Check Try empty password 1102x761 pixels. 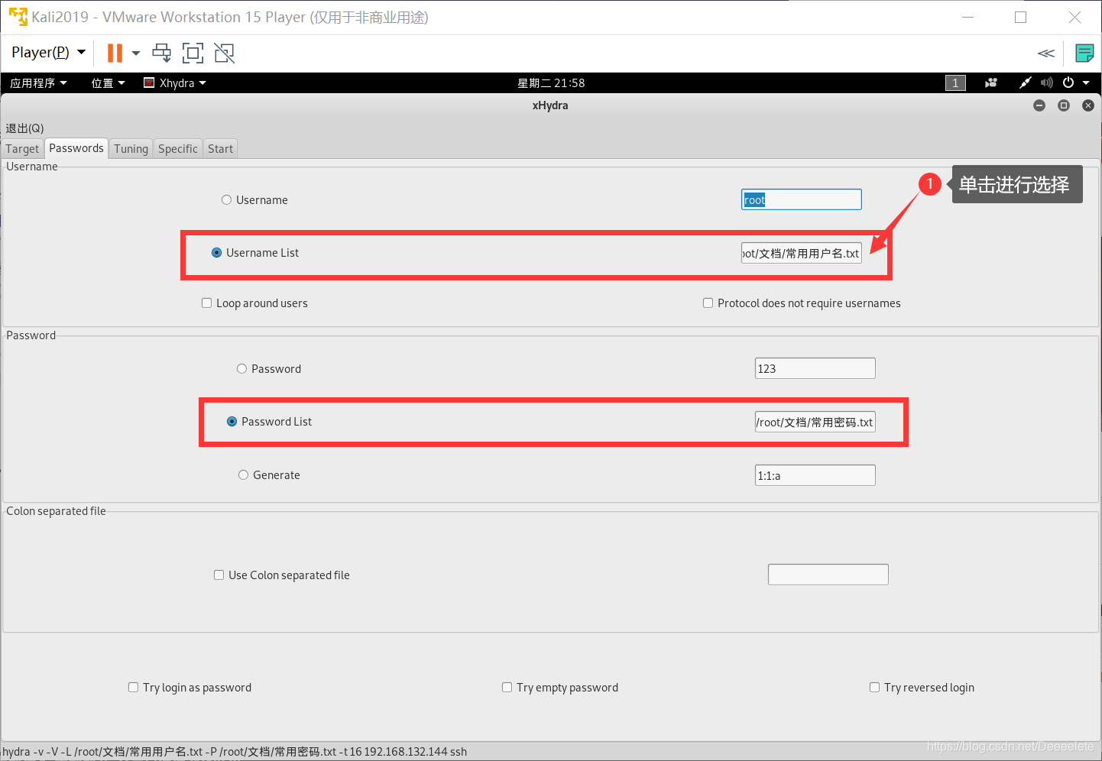[507, 688]
